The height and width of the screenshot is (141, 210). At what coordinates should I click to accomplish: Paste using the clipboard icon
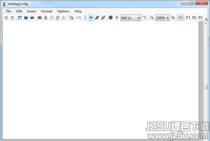57,18
